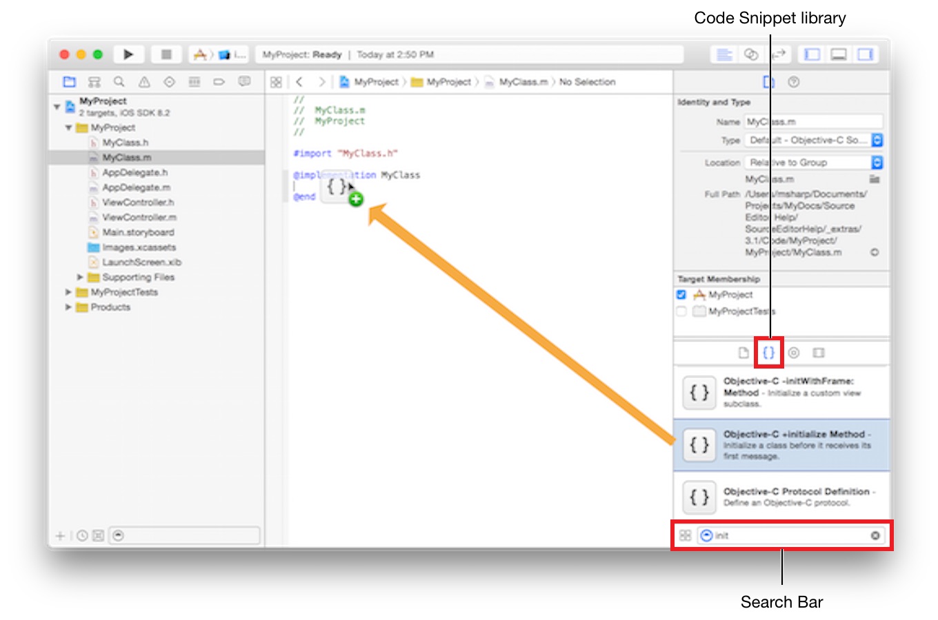Show the Issue navigator
This screenshot has height=620, width=938.
(x=144, y=82)
